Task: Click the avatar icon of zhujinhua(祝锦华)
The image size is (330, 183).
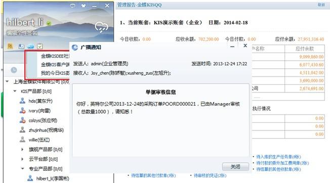Action: click(x=22, y=130)
